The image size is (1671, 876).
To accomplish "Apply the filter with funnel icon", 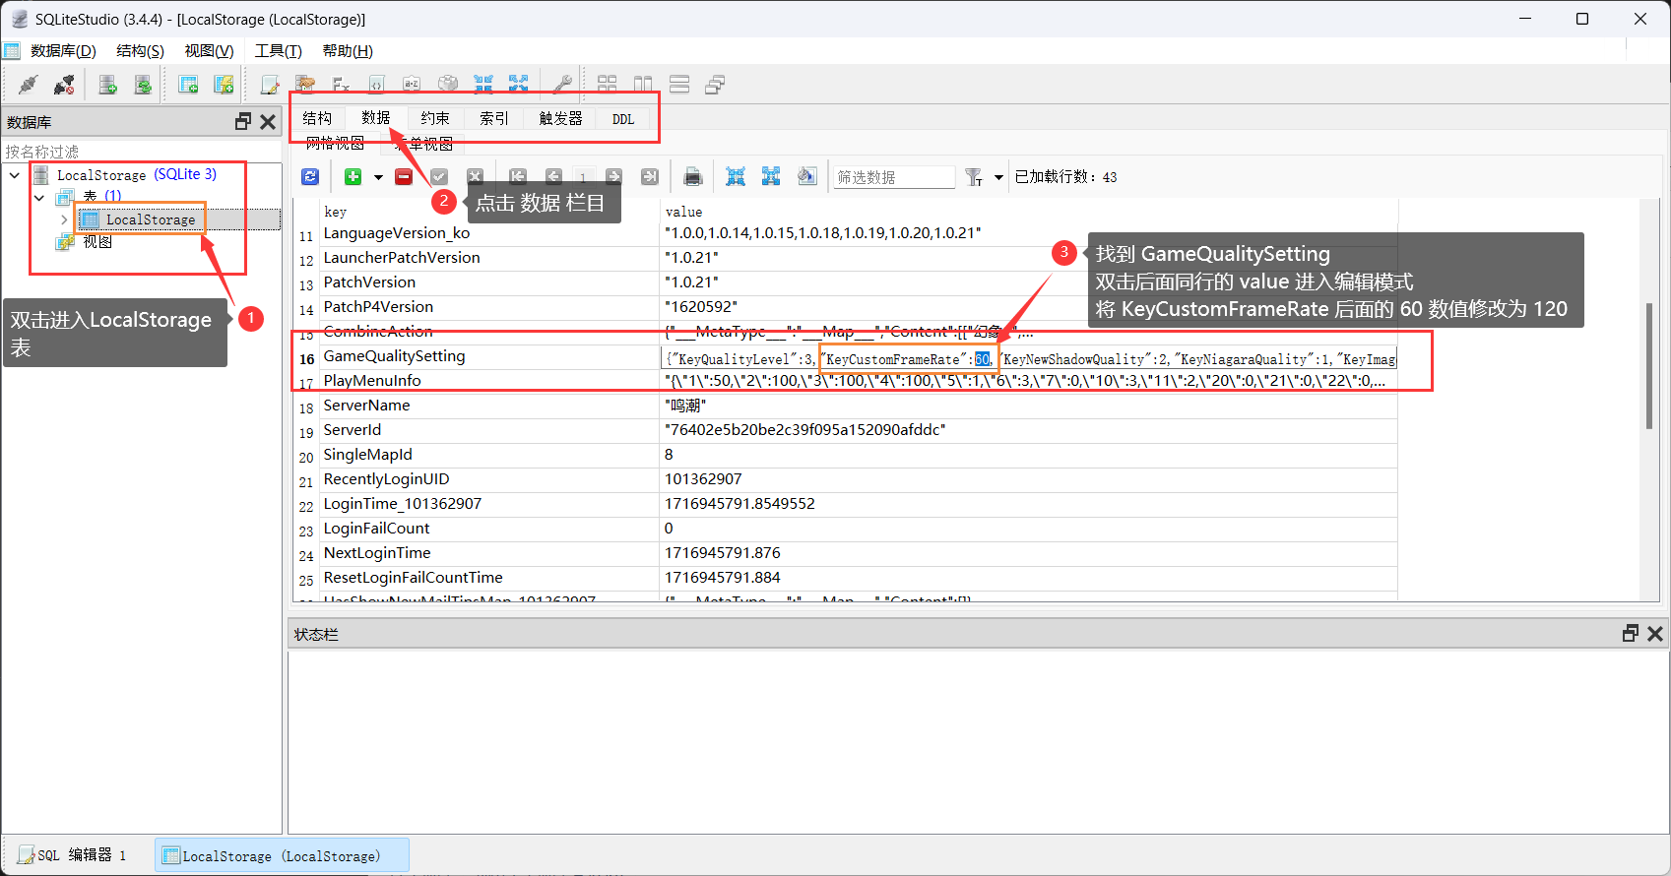I will 974,177.
